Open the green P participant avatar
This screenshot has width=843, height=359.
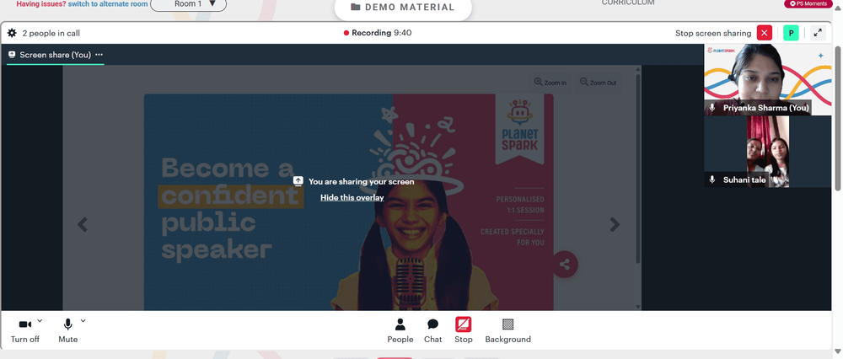point(791,33)
